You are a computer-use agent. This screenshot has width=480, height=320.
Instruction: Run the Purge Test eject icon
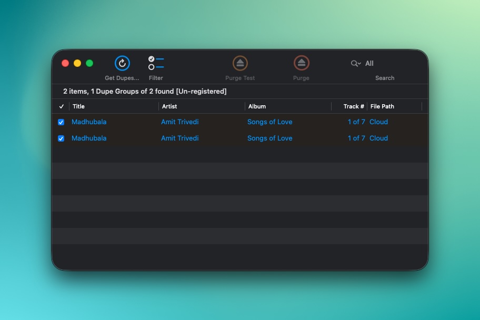tap(240, 63)
